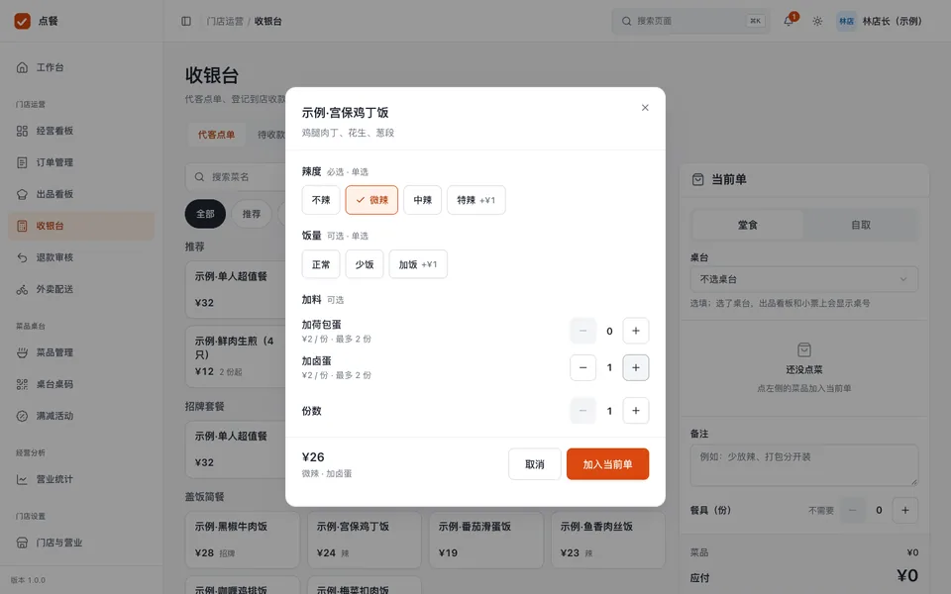Click the 备注 notes textarea
Screen dimensions: 951x594
pos(804,465)
